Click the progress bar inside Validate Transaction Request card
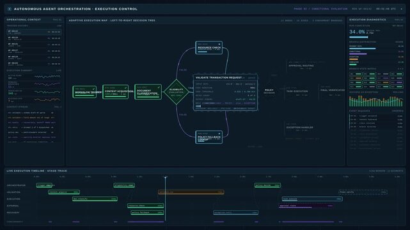410x230 pixels. [x=225, y=106]
